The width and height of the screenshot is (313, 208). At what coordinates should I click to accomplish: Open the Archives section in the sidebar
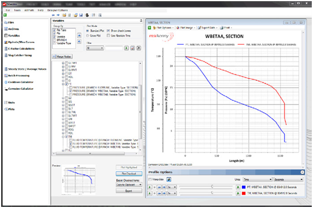(x=12, y=29)
